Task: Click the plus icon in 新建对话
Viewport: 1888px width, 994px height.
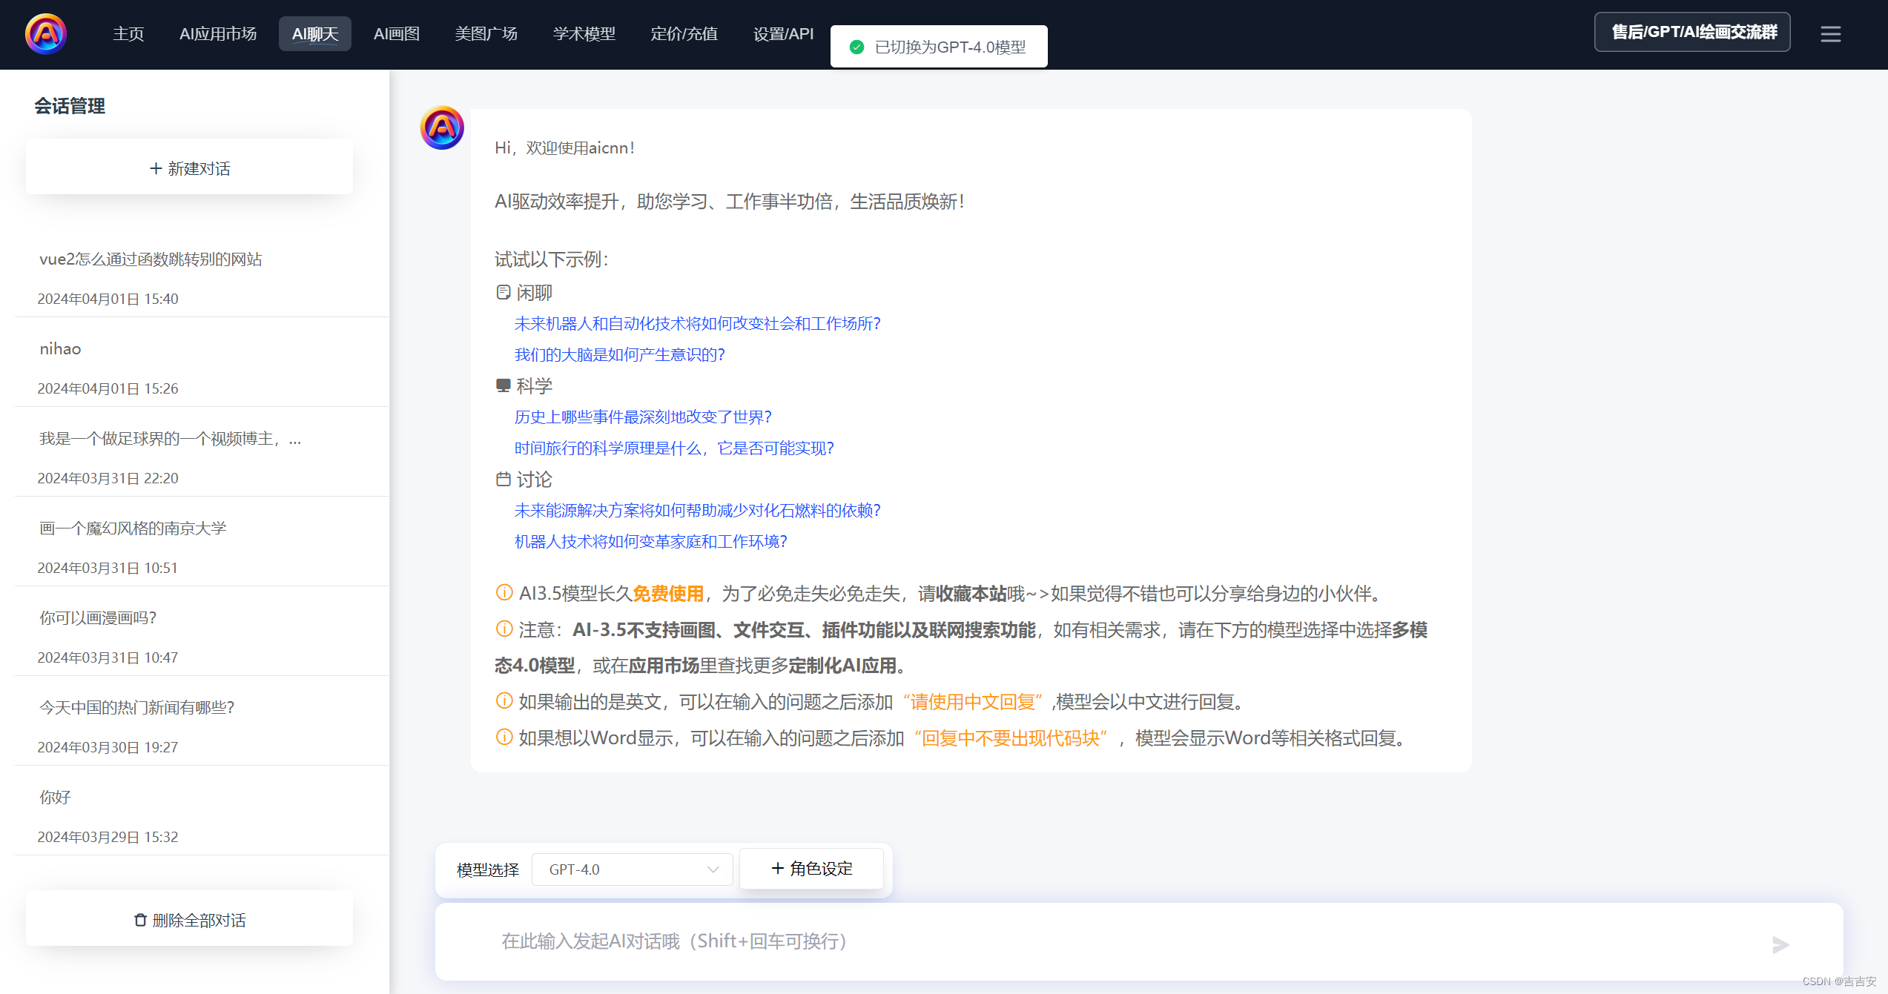Action: pos(156,168)
